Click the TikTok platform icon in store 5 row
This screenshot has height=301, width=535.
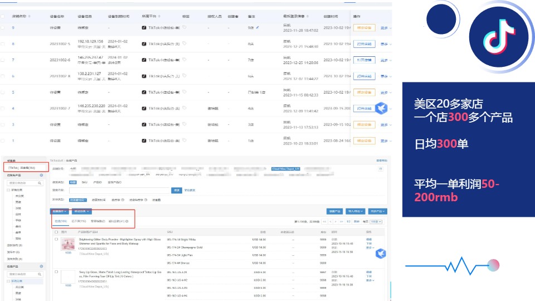point(144,93)
